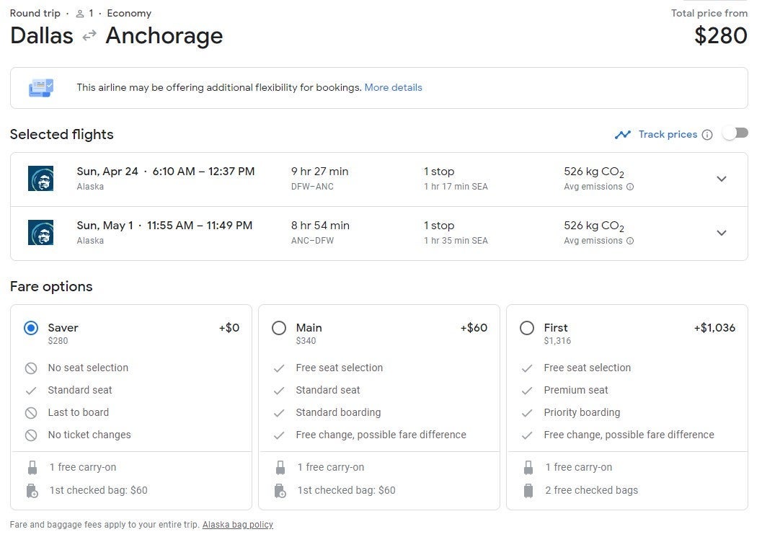Select the Saver fare radio button
Screen dimensions: 762x537
[31, 328]
